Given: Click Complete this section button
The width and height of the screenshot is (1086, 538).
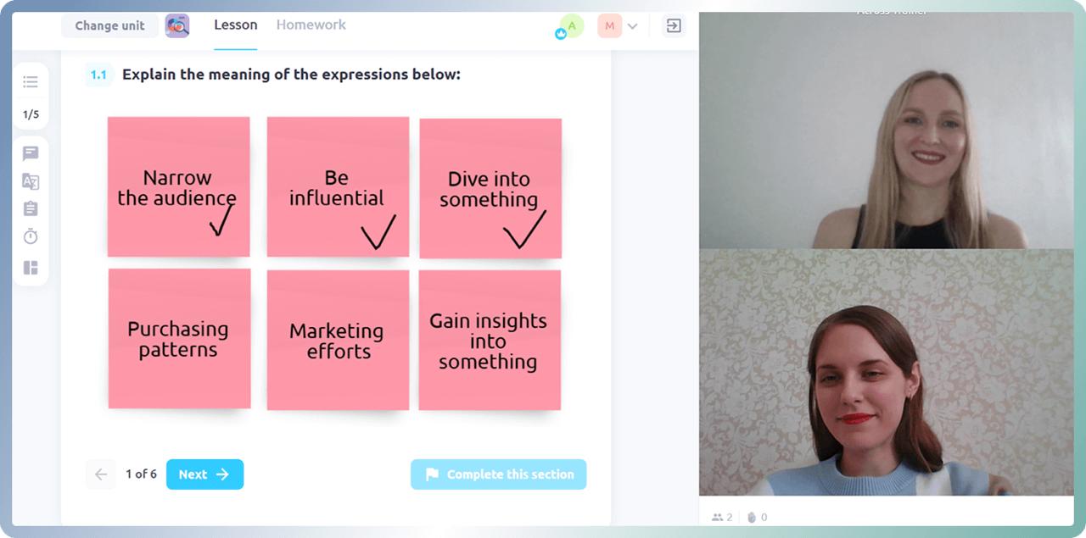Looking at the screenshot, I should point(498,474).
